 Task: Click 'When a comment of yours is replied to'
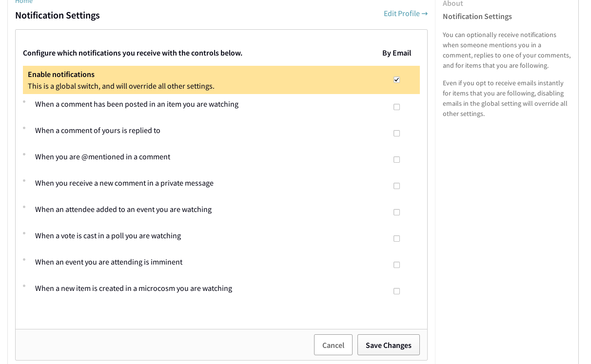click(98, 131)
